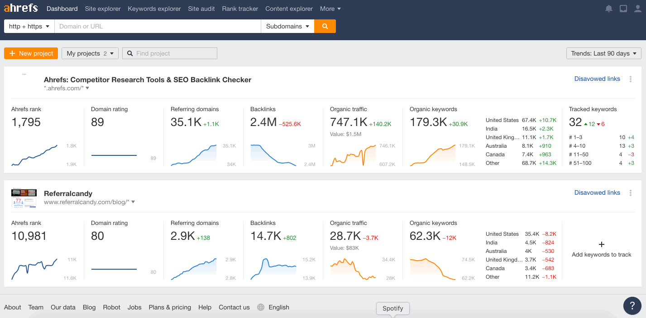
Task: Open Disavowed links for Referralcandy
Action: (x=597, y=192)
